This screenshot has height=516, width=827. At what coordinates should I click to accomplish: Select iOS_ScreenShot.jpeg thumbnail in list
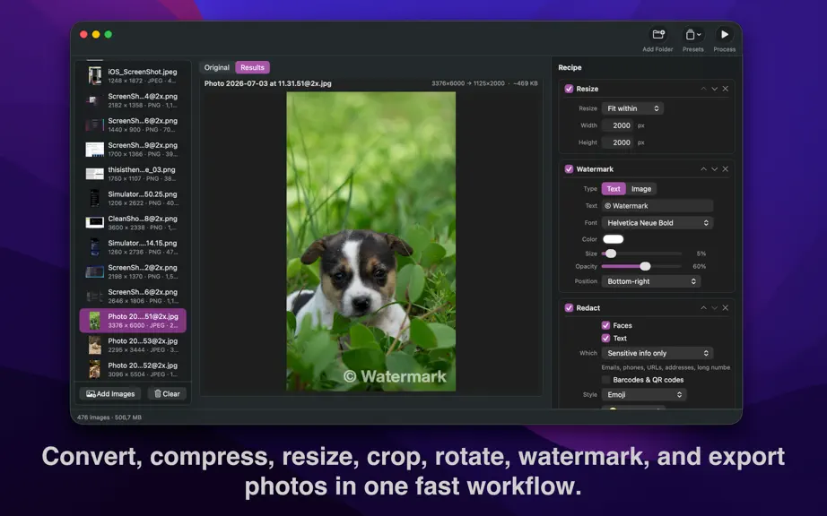click(95, 76)
